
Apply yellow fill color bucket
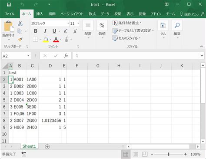[46, 40]
